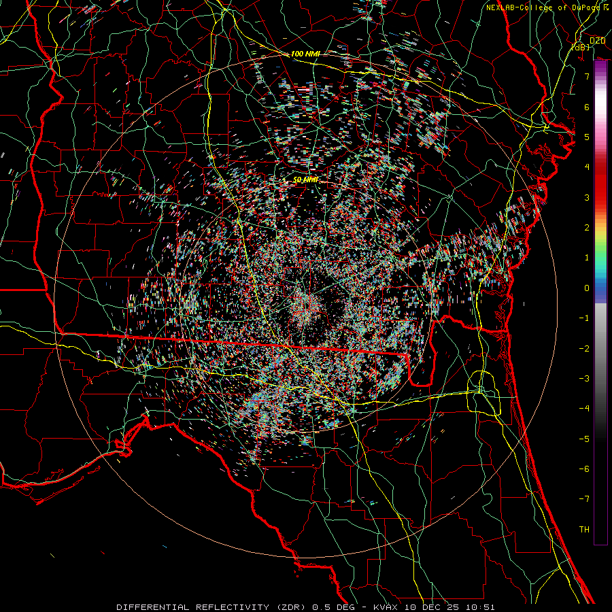
Task: Click the '10 DEC 25 10:51' timestamp
Action: tap(449, 607)
